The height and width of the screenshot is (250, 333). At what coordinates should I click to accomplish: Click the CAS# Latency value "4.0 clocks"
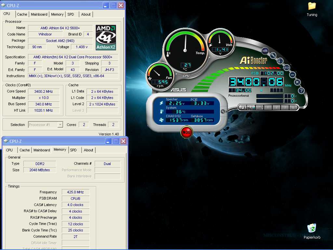point(75,205)
